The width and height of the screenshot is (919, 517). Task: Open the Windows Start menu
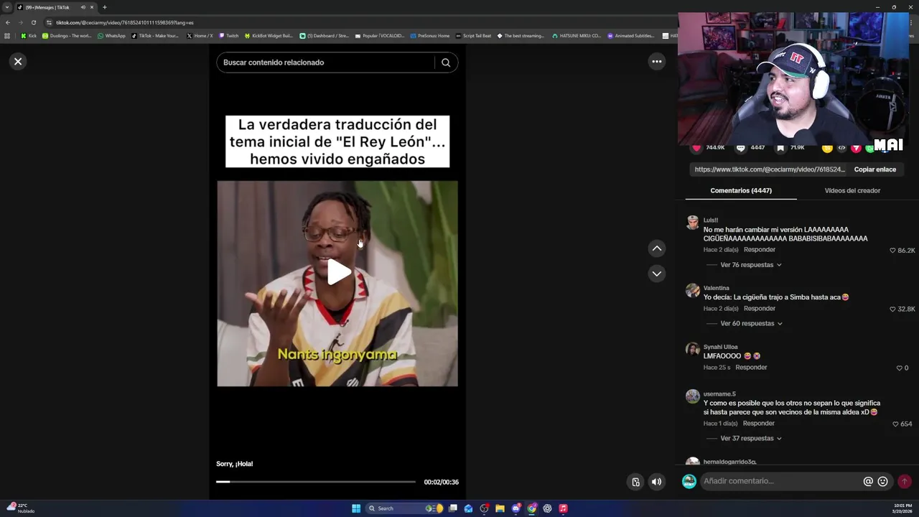pos(356,508)
